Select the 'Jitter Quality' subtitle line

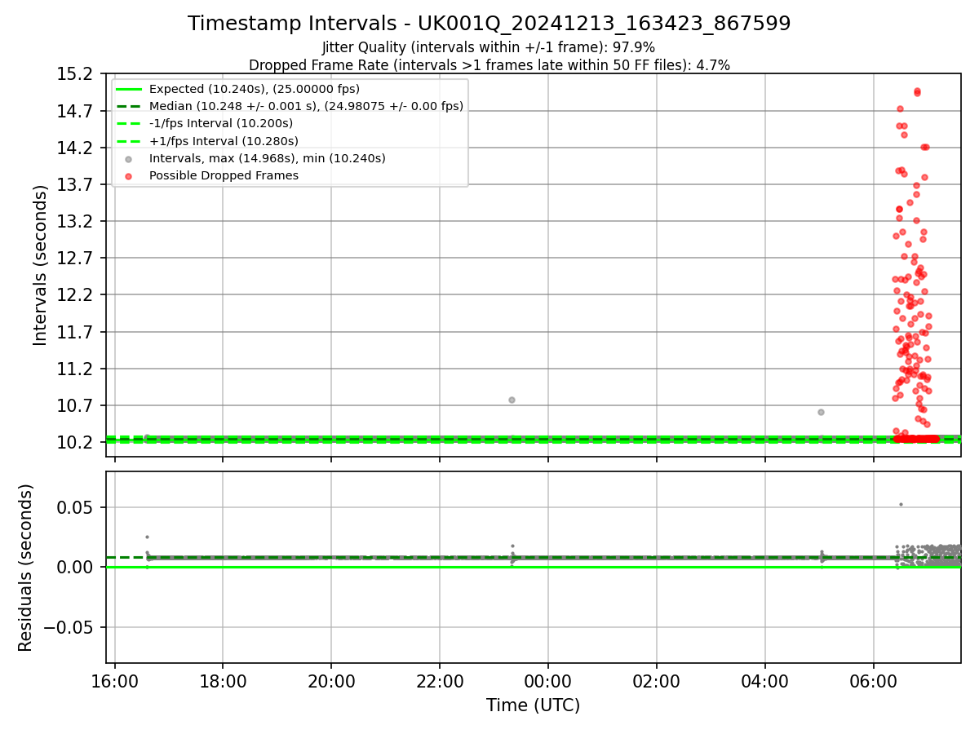click(x=489, y=47)
